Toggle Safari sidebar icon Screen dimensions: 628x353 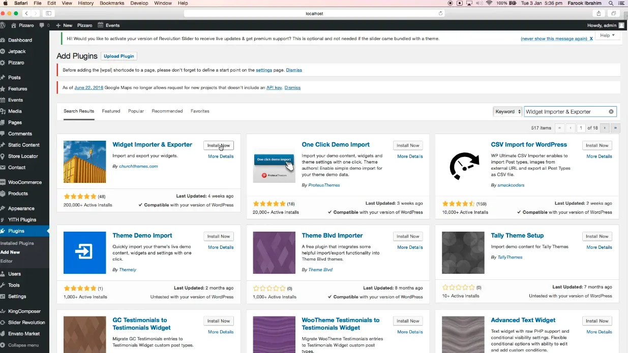[49, 14]
